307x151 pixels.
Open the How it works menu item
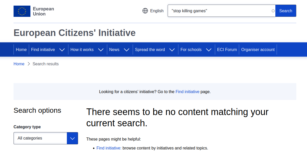tap(82, 50)
